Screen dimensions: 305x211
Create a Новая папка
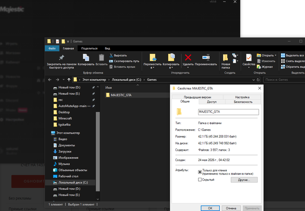225,61
